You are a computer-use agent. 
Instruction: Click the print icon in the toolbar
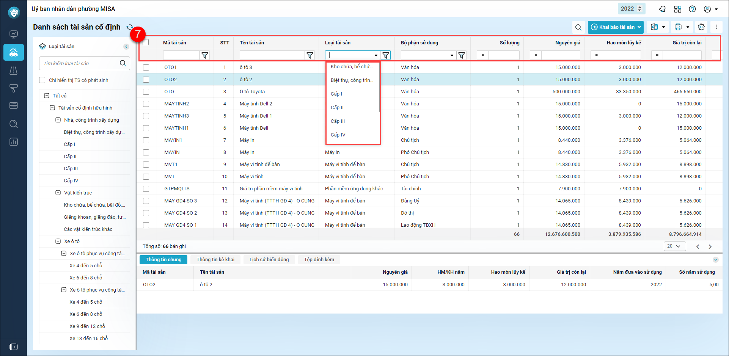[678, 27]
